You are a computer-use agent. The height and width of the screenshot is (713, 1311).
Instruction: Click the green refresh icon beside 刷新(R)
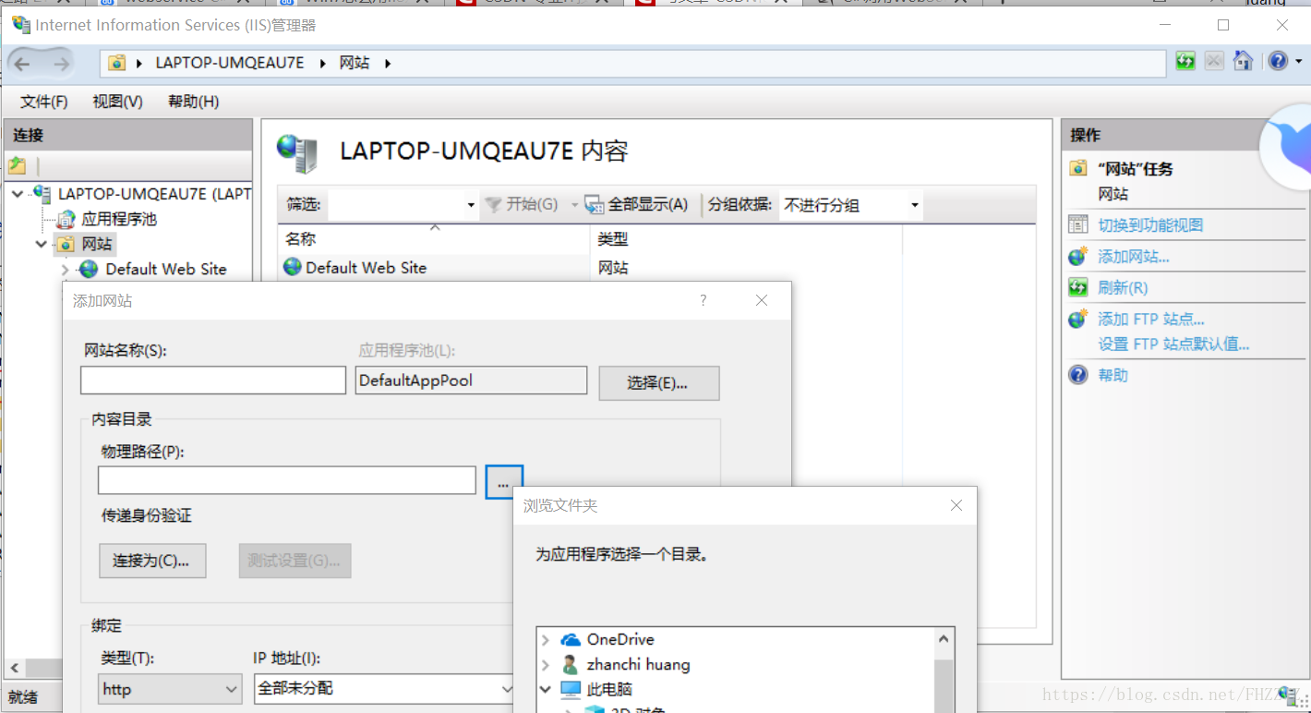tap(1077, 288)
